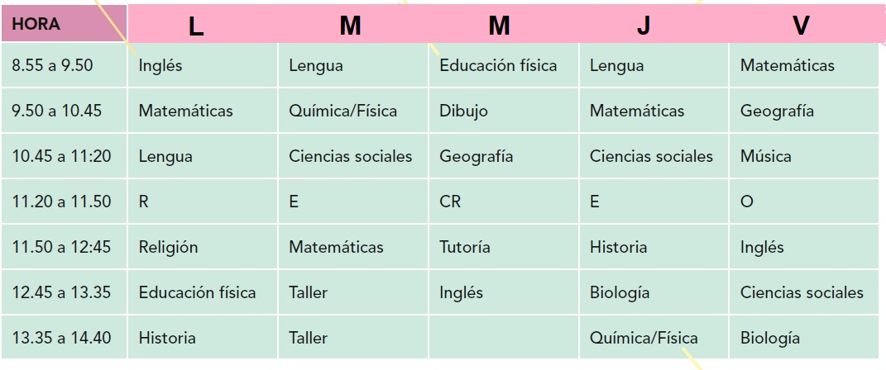The height and width of the screenshot is (370, 886).
Task: Select the L column header
Action: click(x=195, y=26)
